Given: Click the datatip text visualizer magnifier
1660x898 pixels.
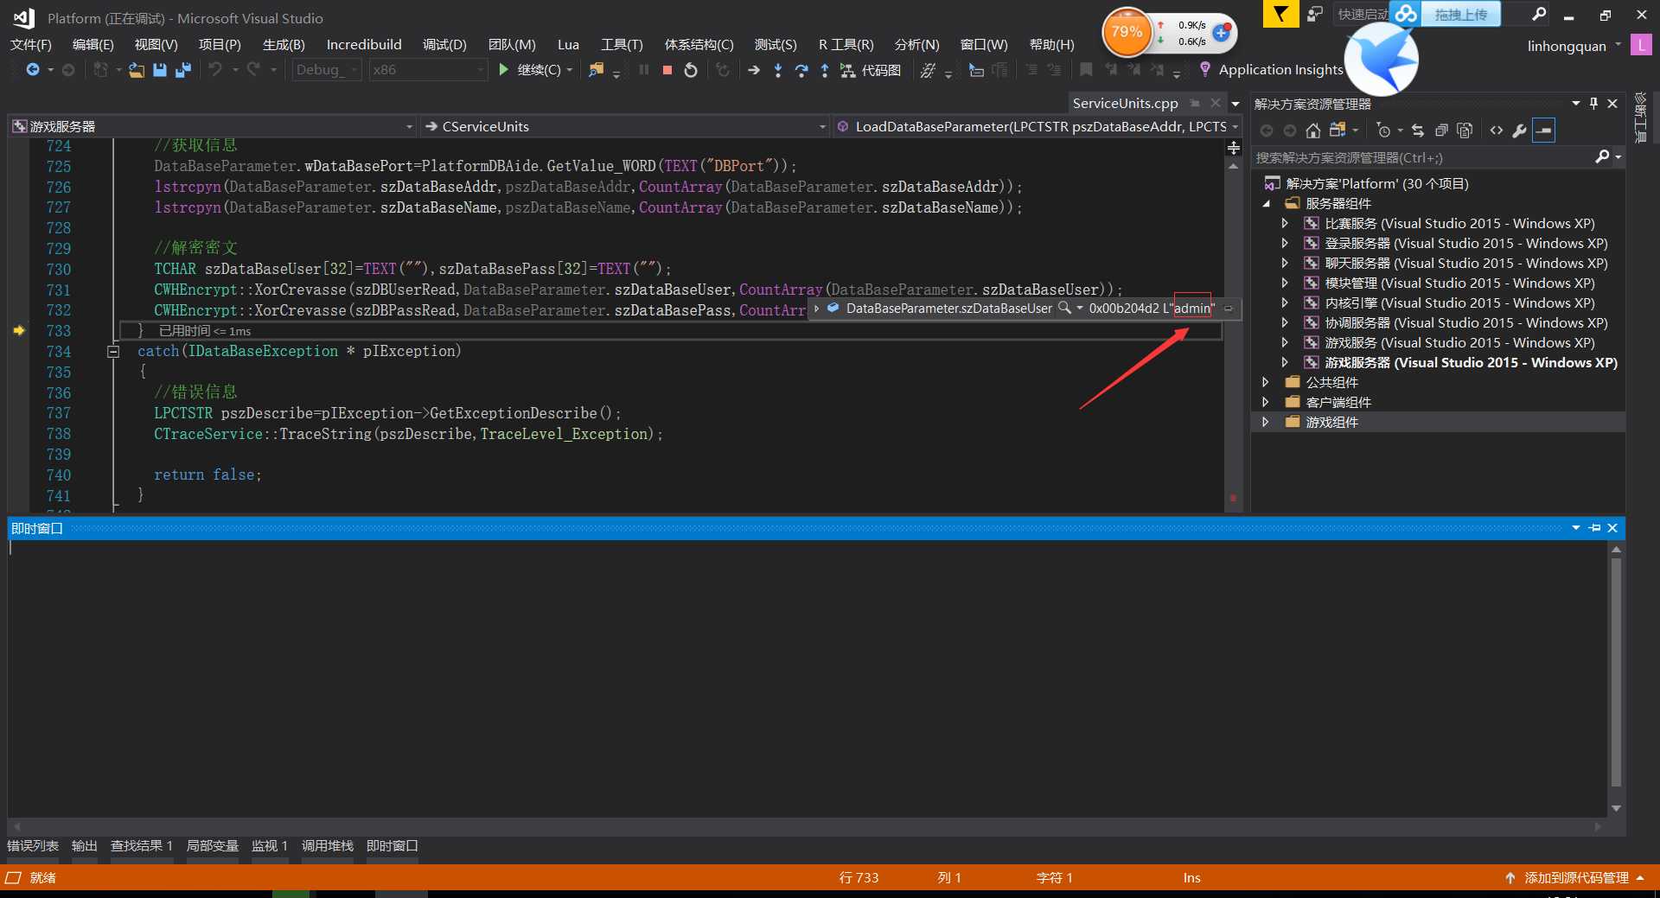Looking at the screenshot, I should pyautogui.click(x=1065, y=308).
